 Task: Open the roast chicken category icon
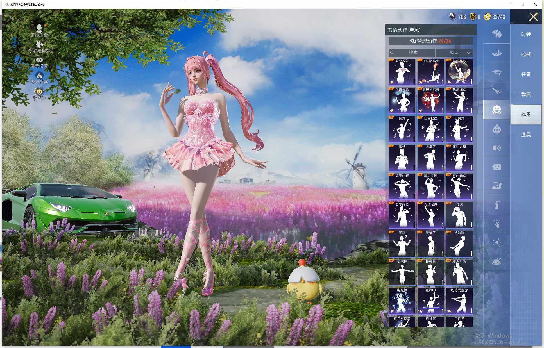point(497,261)
